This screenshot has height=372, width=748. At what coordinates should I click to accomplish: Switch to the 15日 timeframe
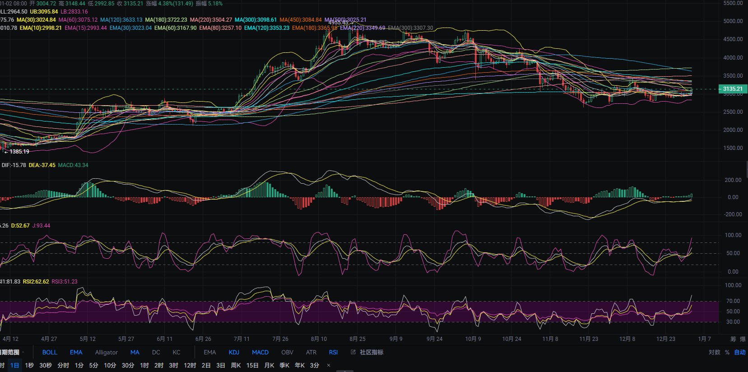tap(252, 365)
